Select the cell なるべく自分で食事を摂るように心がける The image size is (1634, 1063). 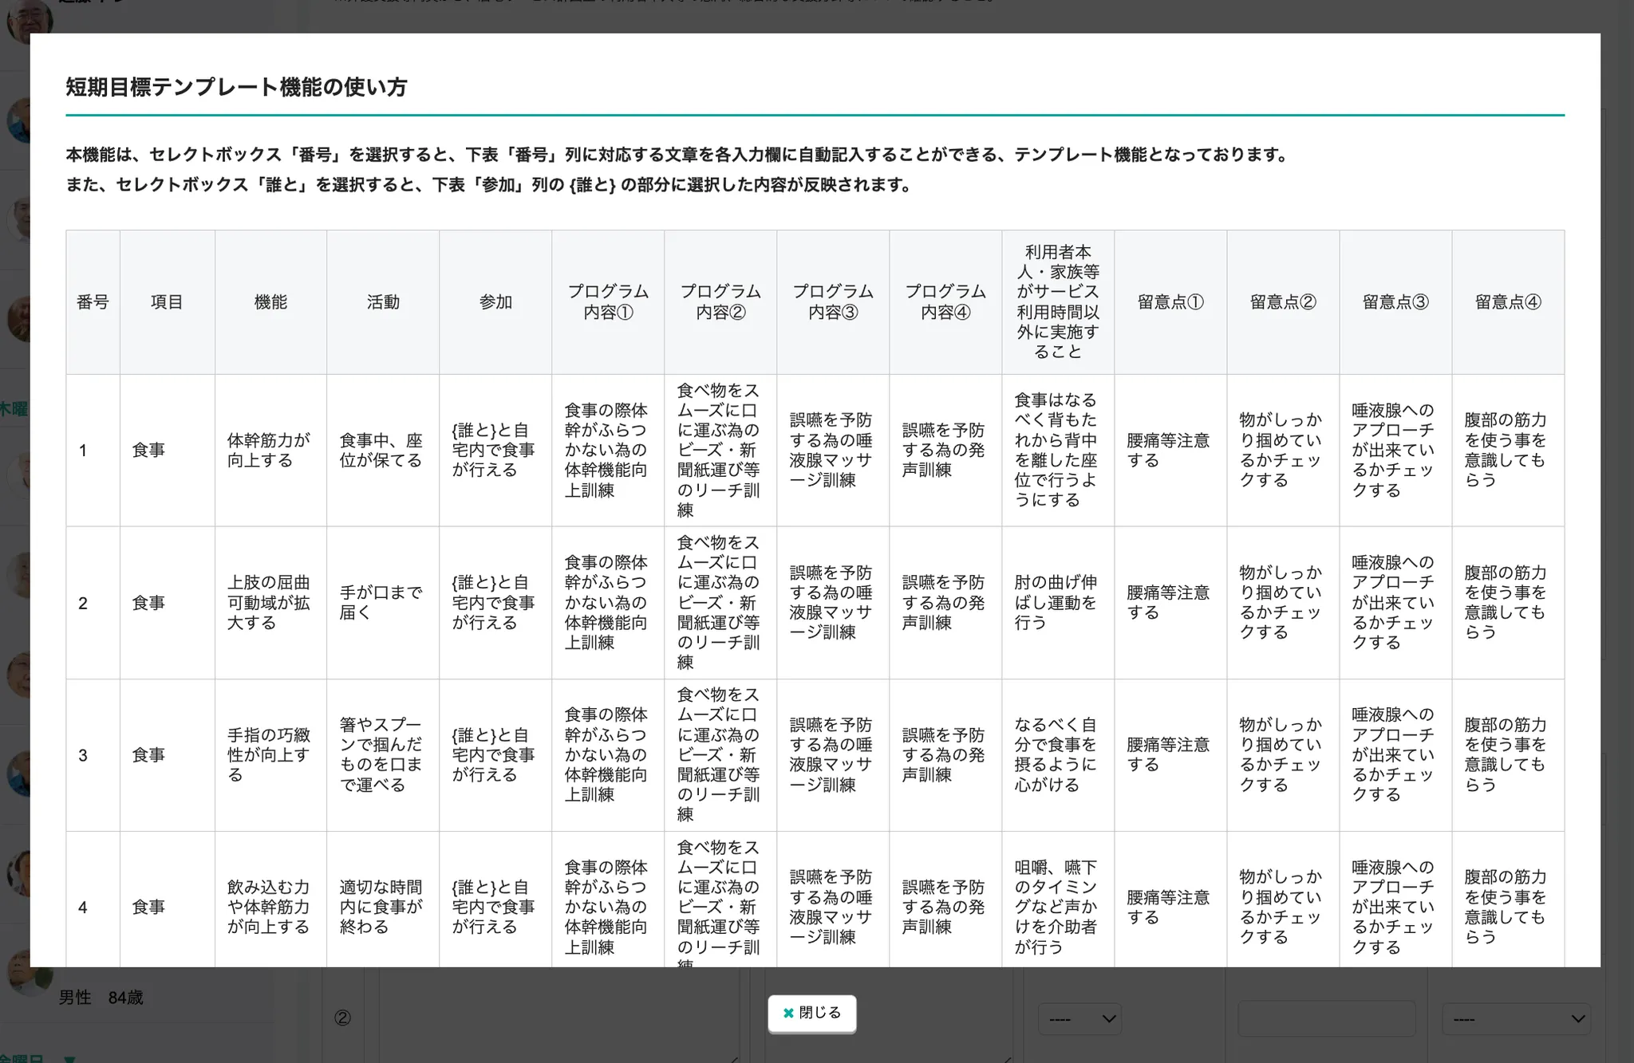click(1058, 755)
